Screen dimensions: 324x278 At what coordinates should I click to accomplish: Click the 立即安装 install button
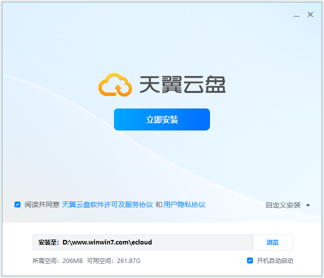click(x=162, y=119)
